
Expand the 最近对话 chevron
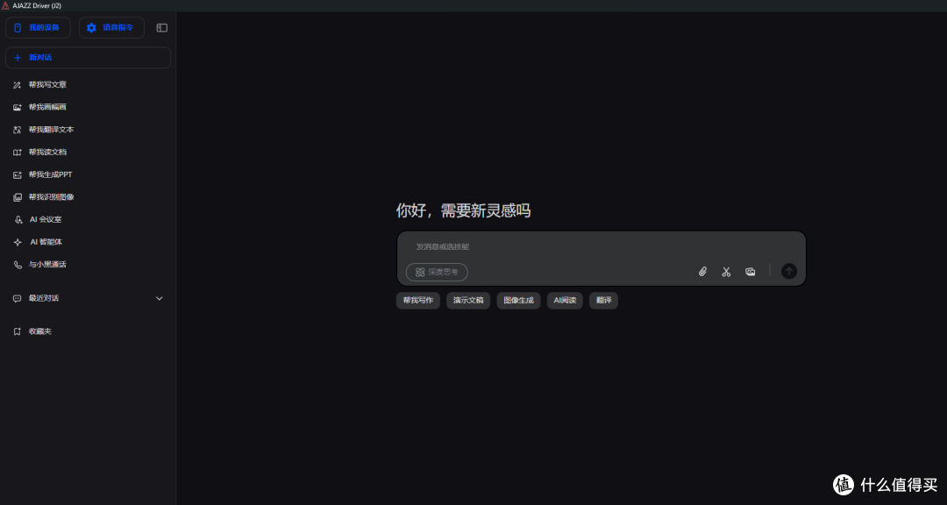[x=160, y=298]
